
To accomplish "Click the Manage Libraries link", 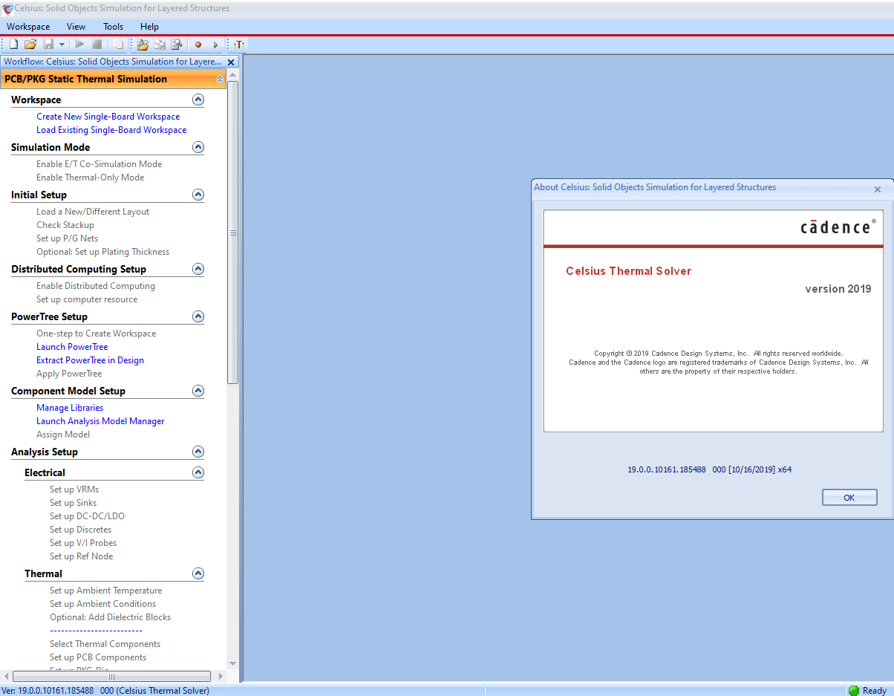I will click(70, 408).
